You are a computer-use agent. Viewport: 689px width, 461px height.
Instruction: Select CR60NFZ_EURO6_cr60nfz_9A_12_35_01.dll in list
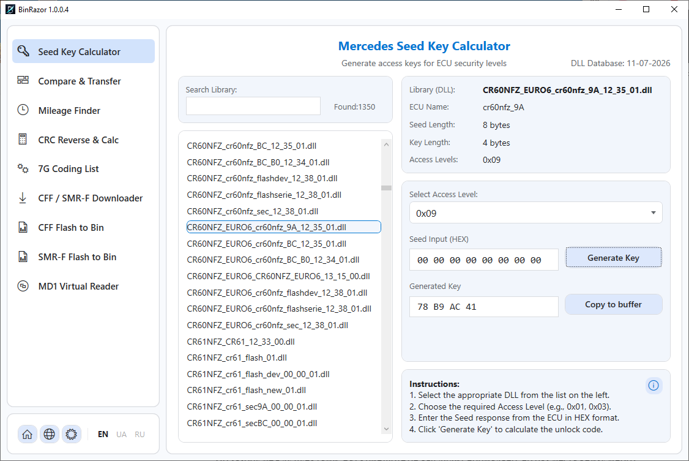click(x=284, y=227)
